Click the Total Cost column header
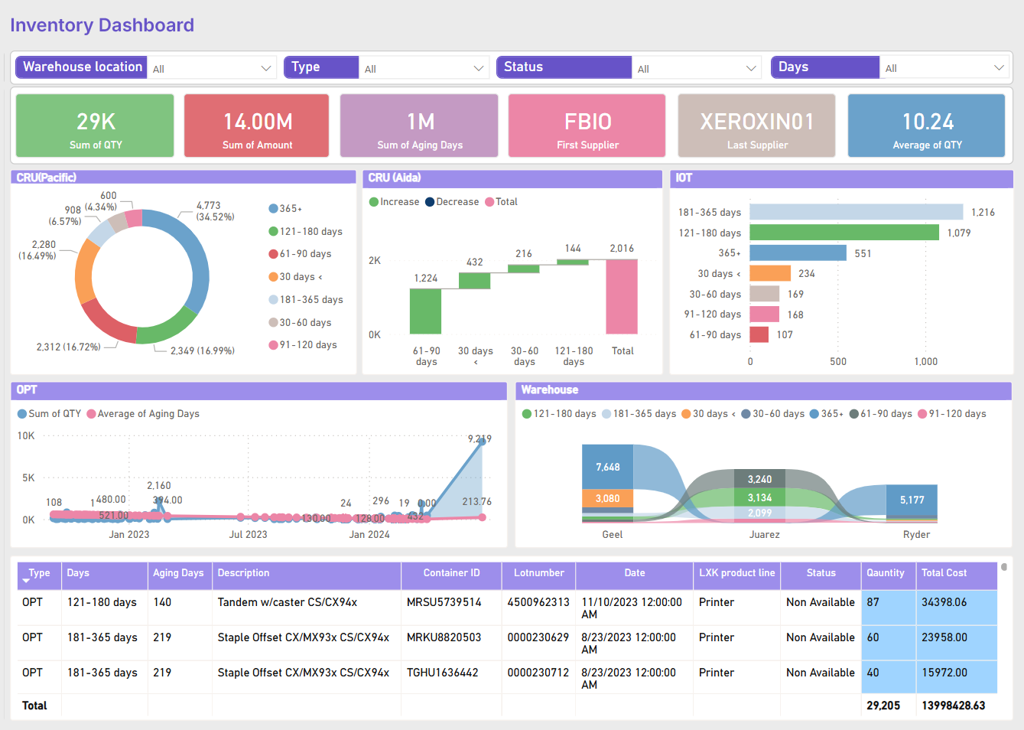This screenshot has height=730, width=1024. point(944,573)
